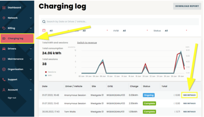Open the calendar date filter icon
The width and height of the screenshot is (204, 117).
tap(44, 31)
